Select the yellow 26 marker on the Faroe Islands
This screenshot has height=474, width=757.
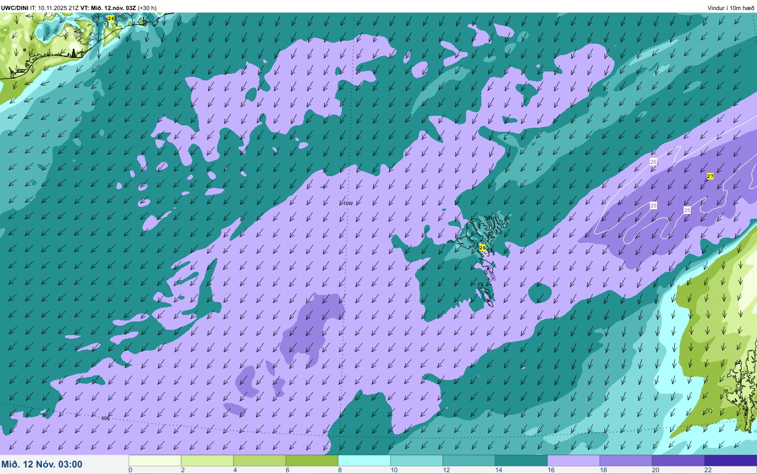[483, 248]
